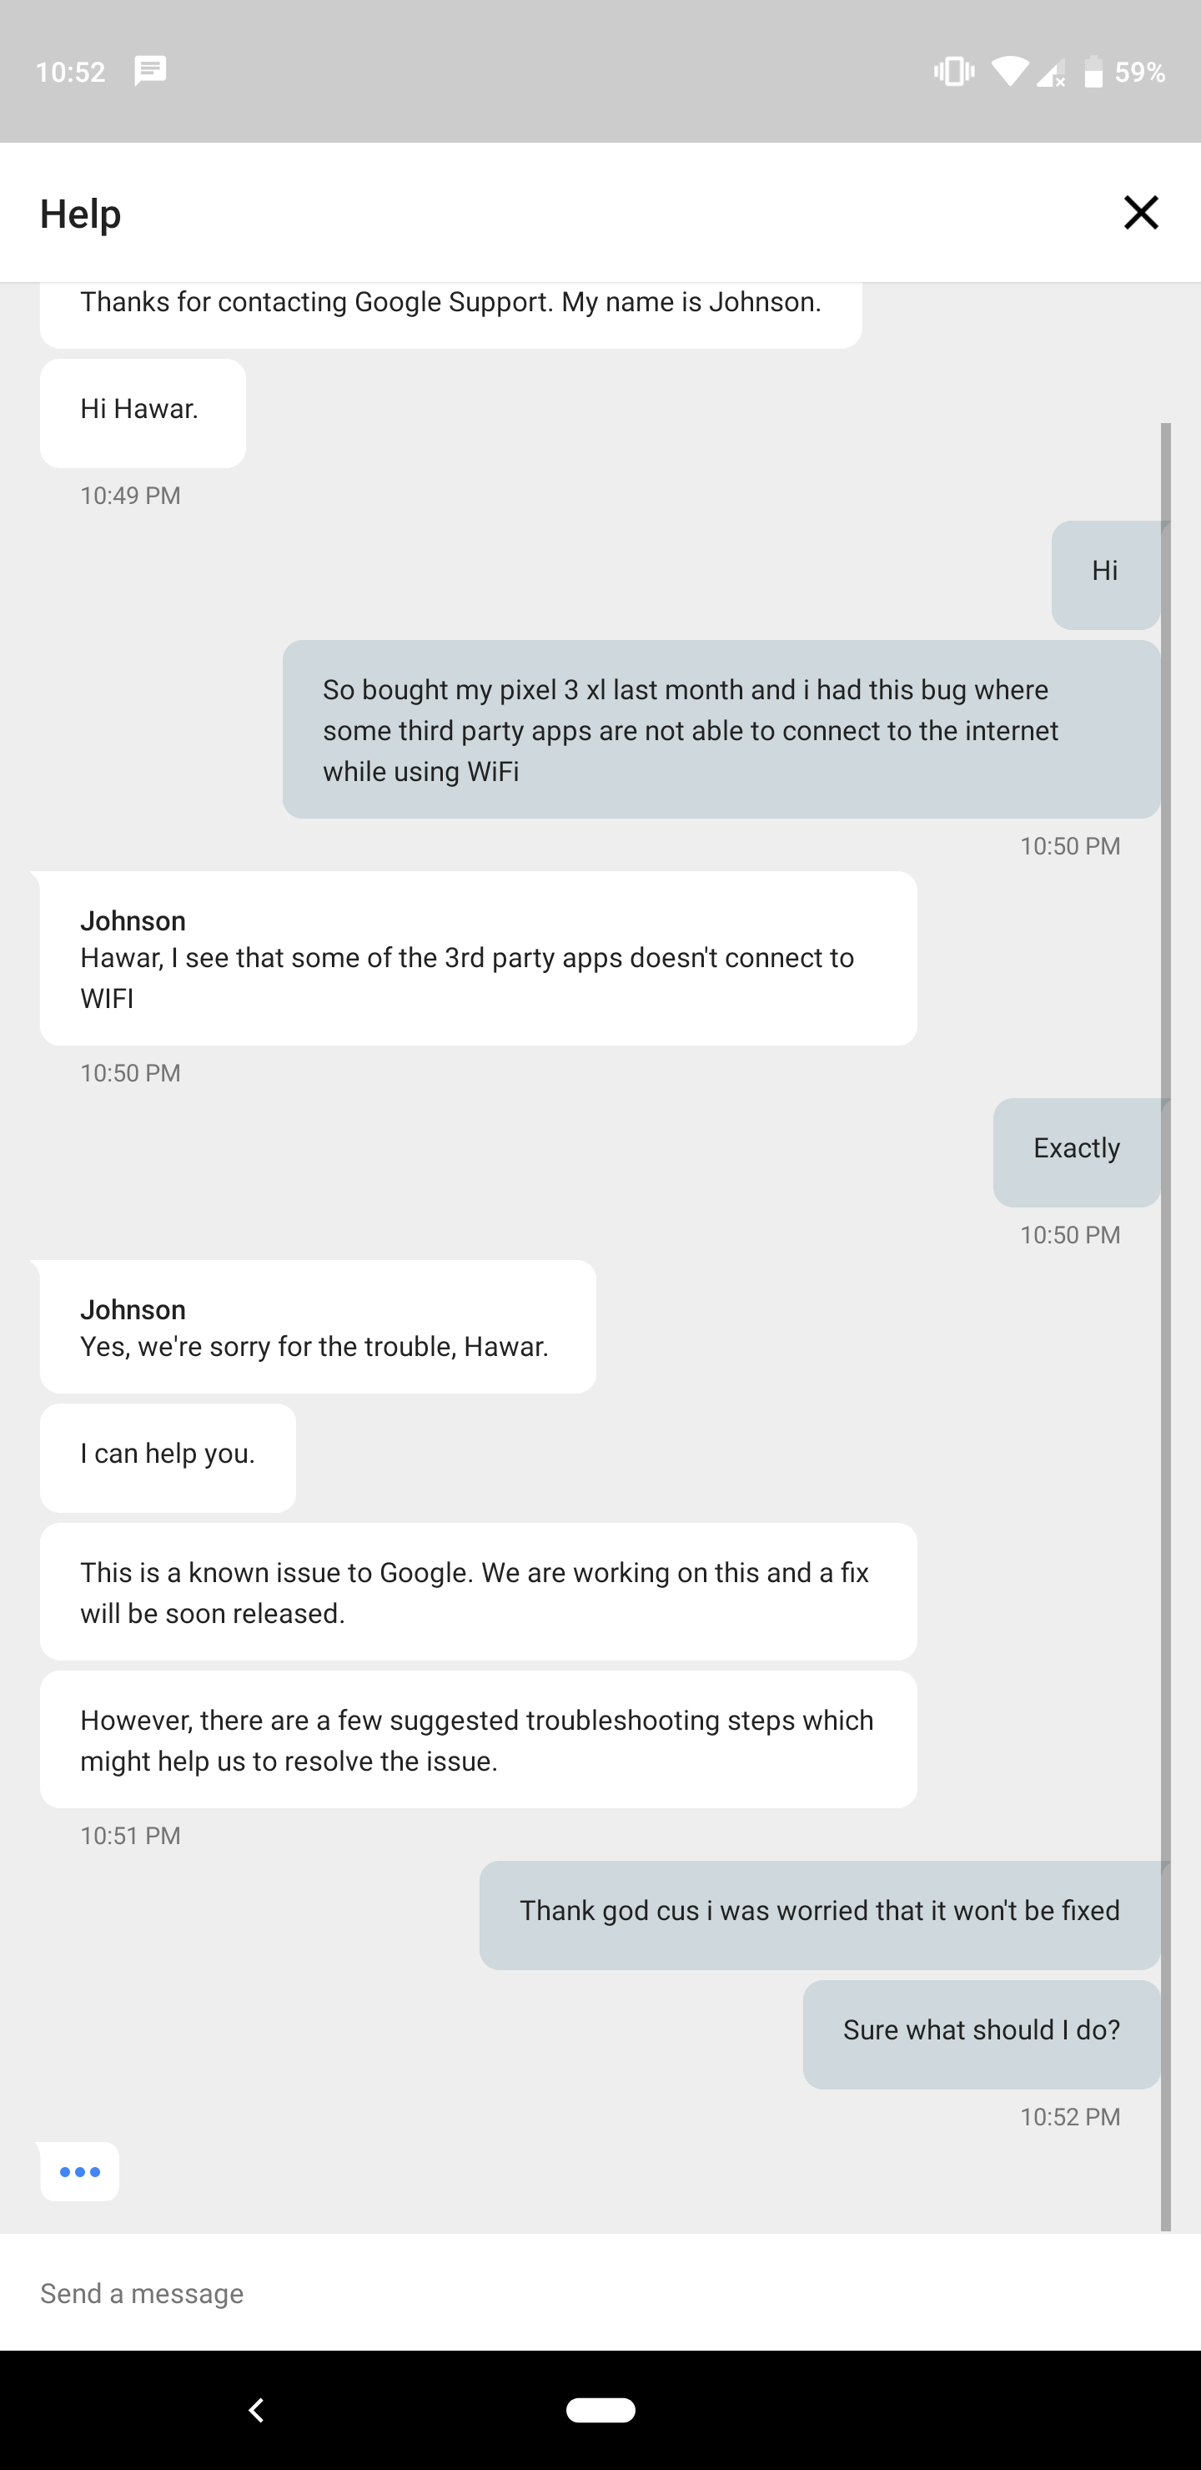Tap the pixel 3 xl bug message
Image resolution: width=1201 pixels, height=2470 pixels.
(x=721, y=731)
